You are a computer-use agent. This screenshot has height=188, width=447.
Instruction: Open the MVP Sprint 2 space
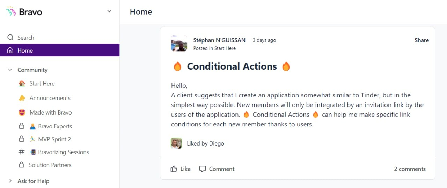[54, 139]
